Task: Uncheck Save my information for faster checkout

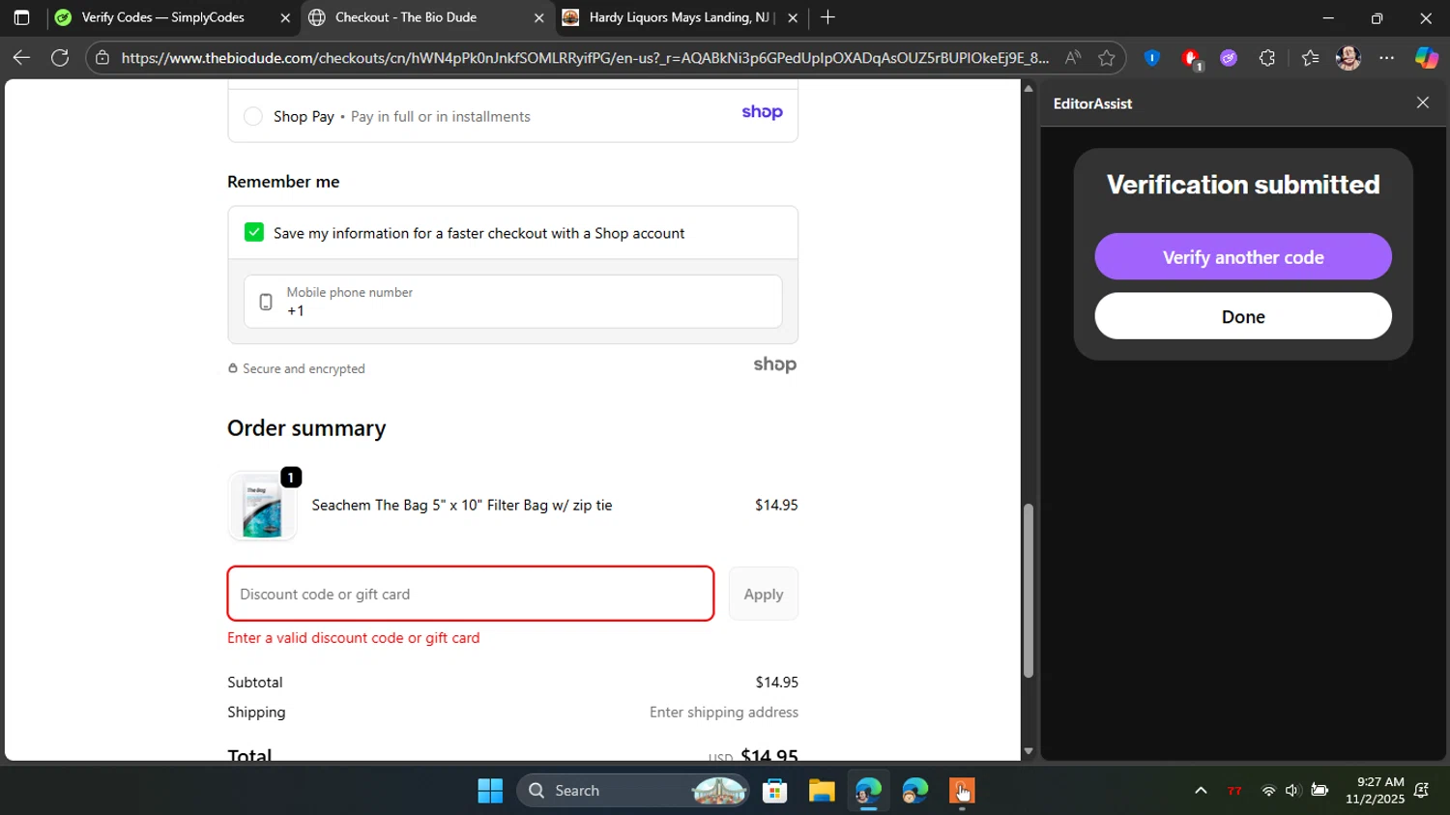Action: pyautogui.click(x=254, y=232)
